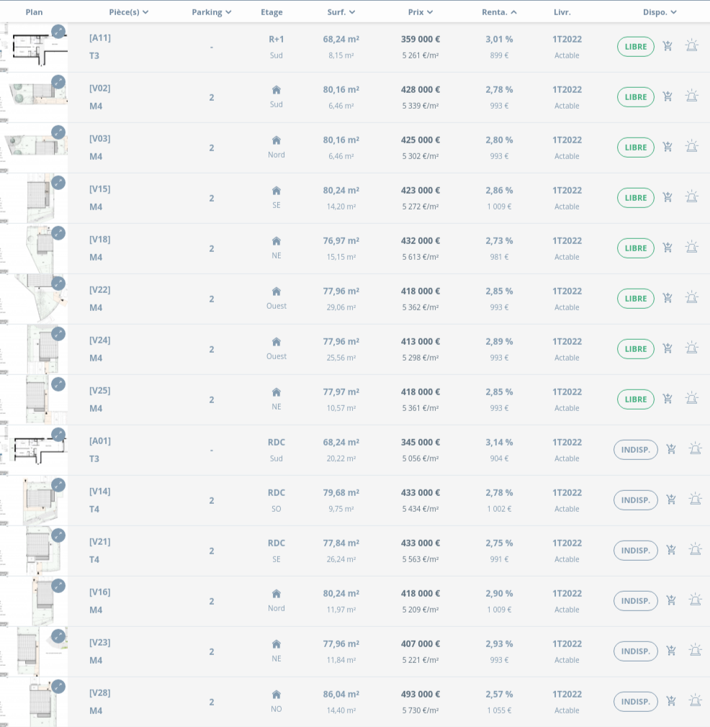Sort listings by Prix
The image size is (710, 727).
421,12
